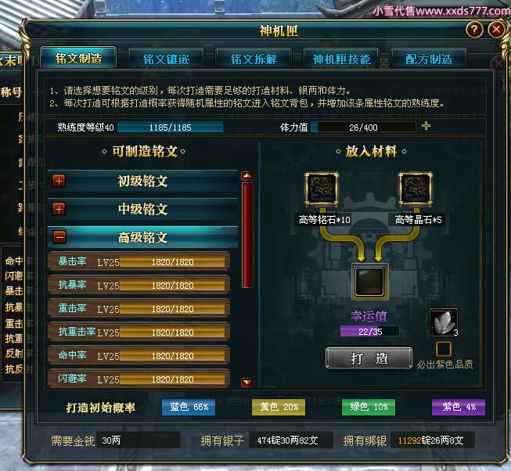Open the help question mark icon

[x=474, y=30]
